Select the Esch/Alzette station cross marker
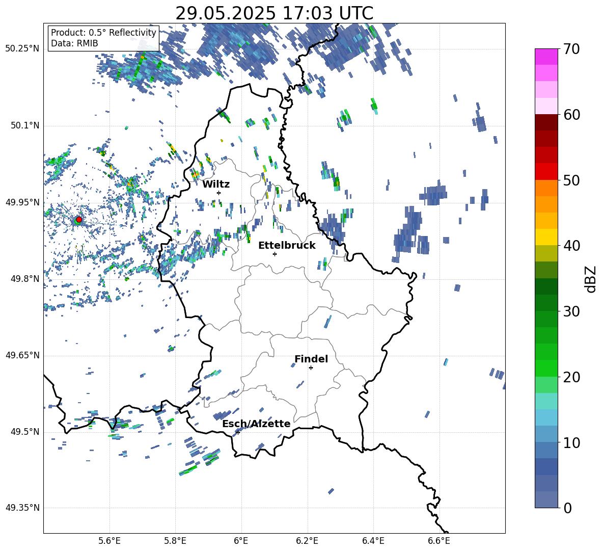Viewport: 603px width, 551px height. (x=238, y=432)
